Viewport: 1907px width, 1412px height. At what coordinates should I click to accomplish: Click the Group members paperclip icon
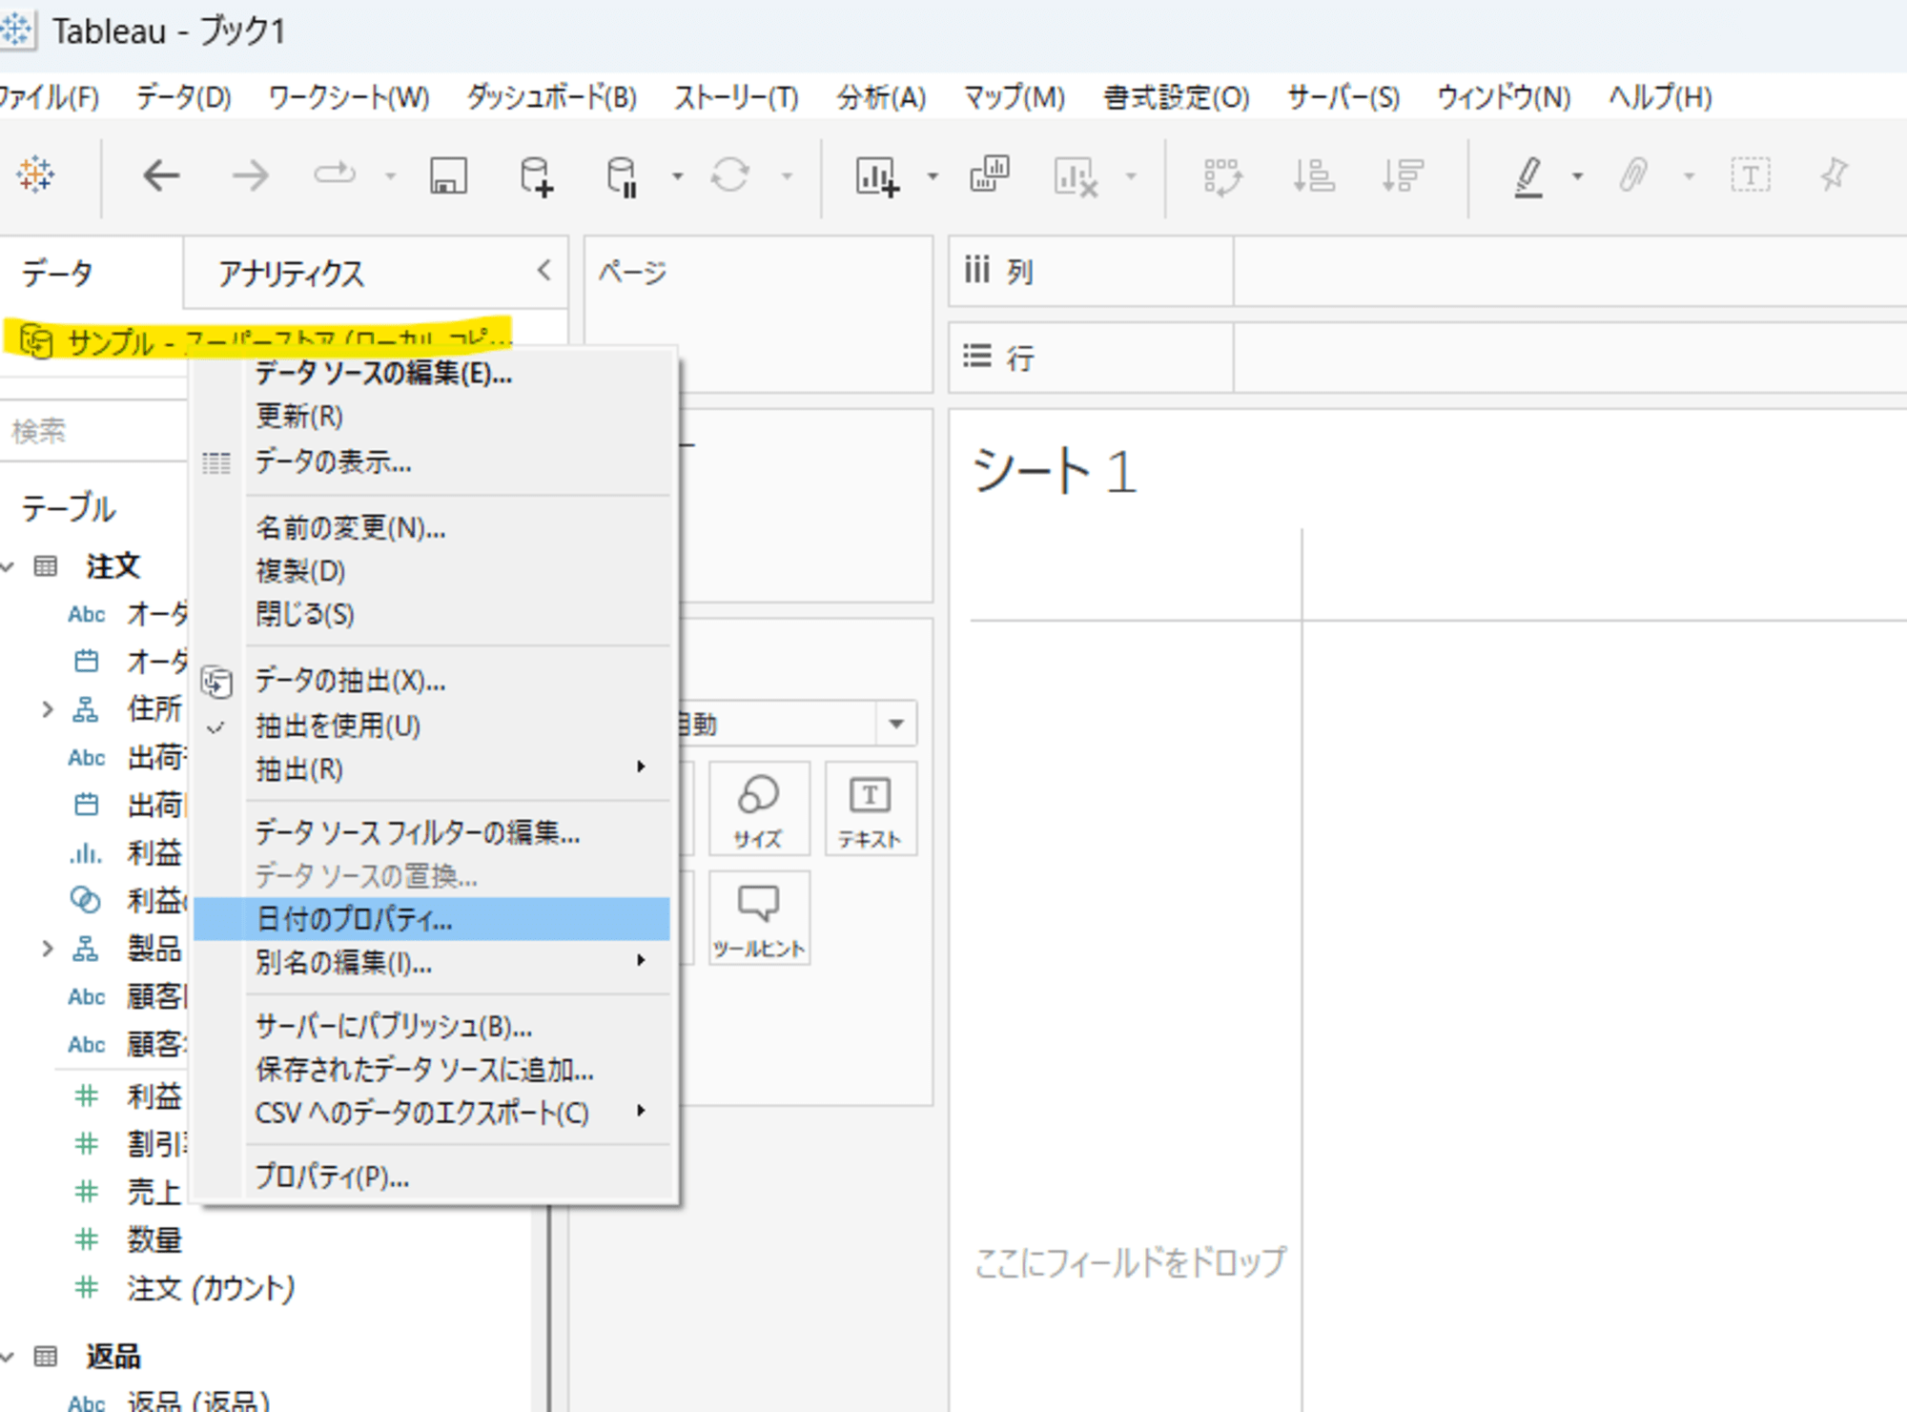[1633, 175]
